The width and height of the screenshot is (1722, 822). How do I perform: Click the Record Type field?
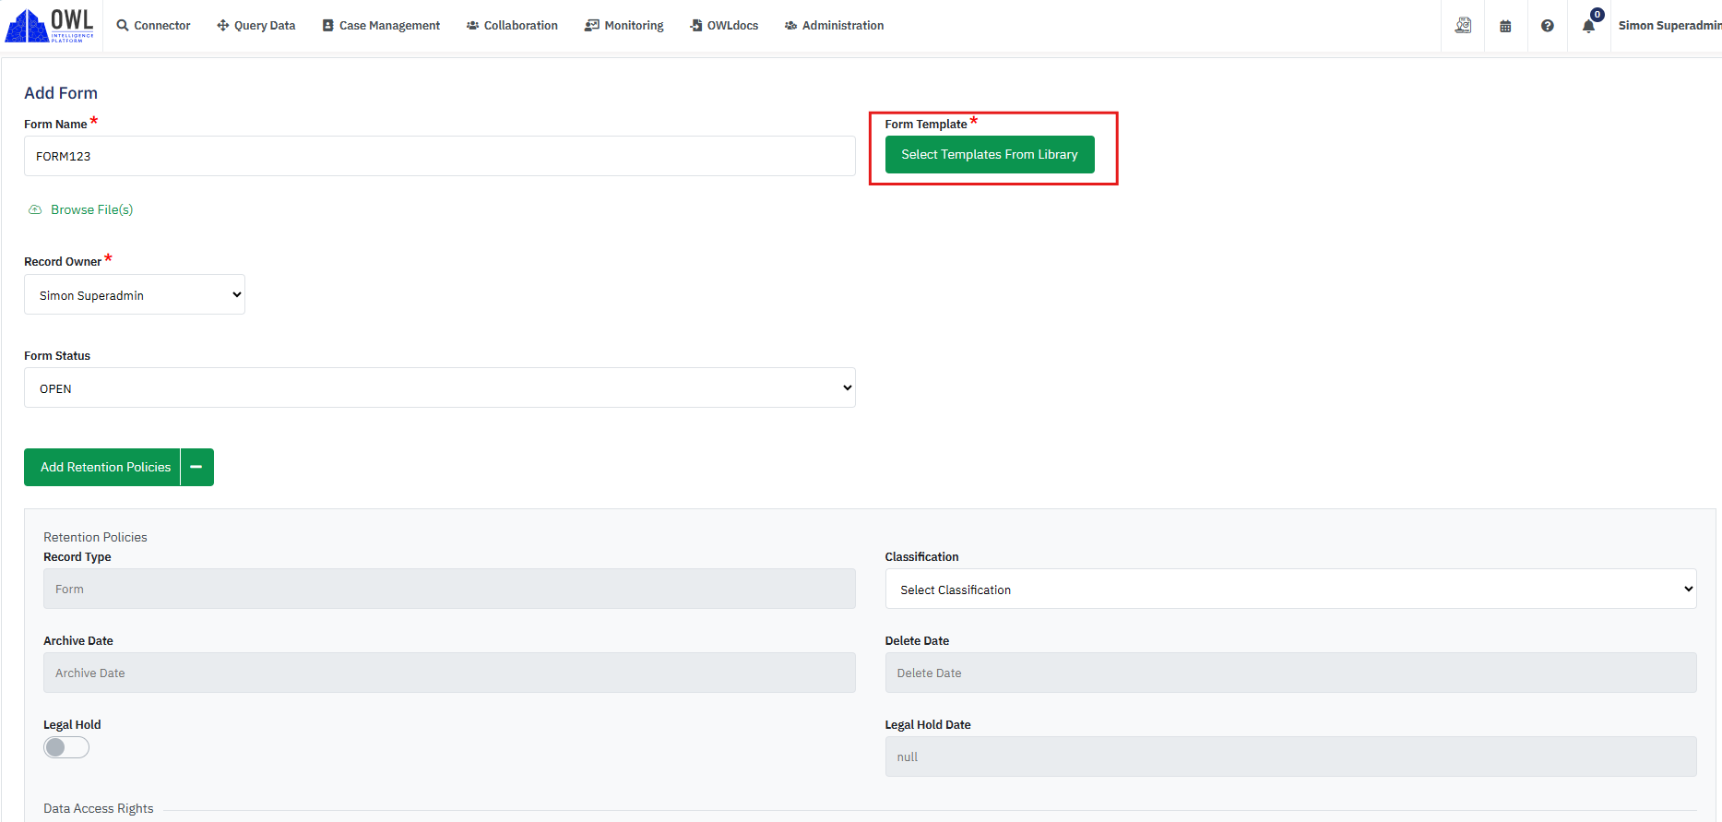pyautogui.click(x=449, y=589)
